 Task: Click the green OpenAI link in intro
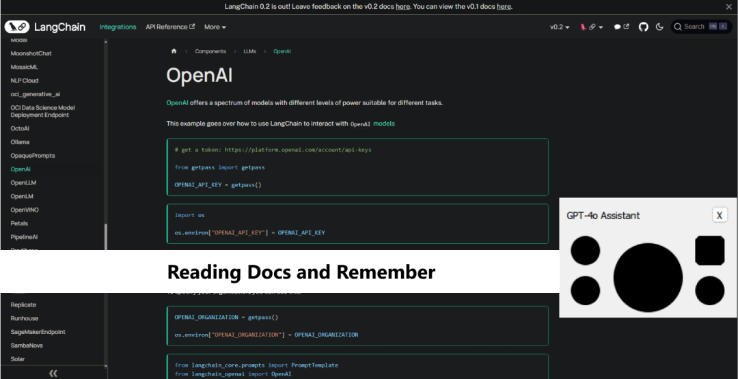(178, 102)
